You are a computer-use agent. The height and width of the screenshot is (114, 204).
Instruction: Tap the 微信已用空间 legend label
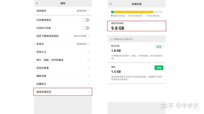(119, 16)
